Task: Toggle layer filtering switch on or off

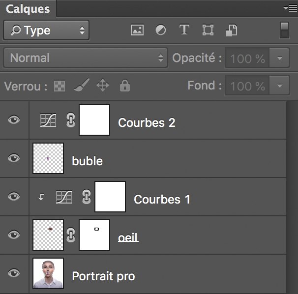Action: (x=285, y=30)
